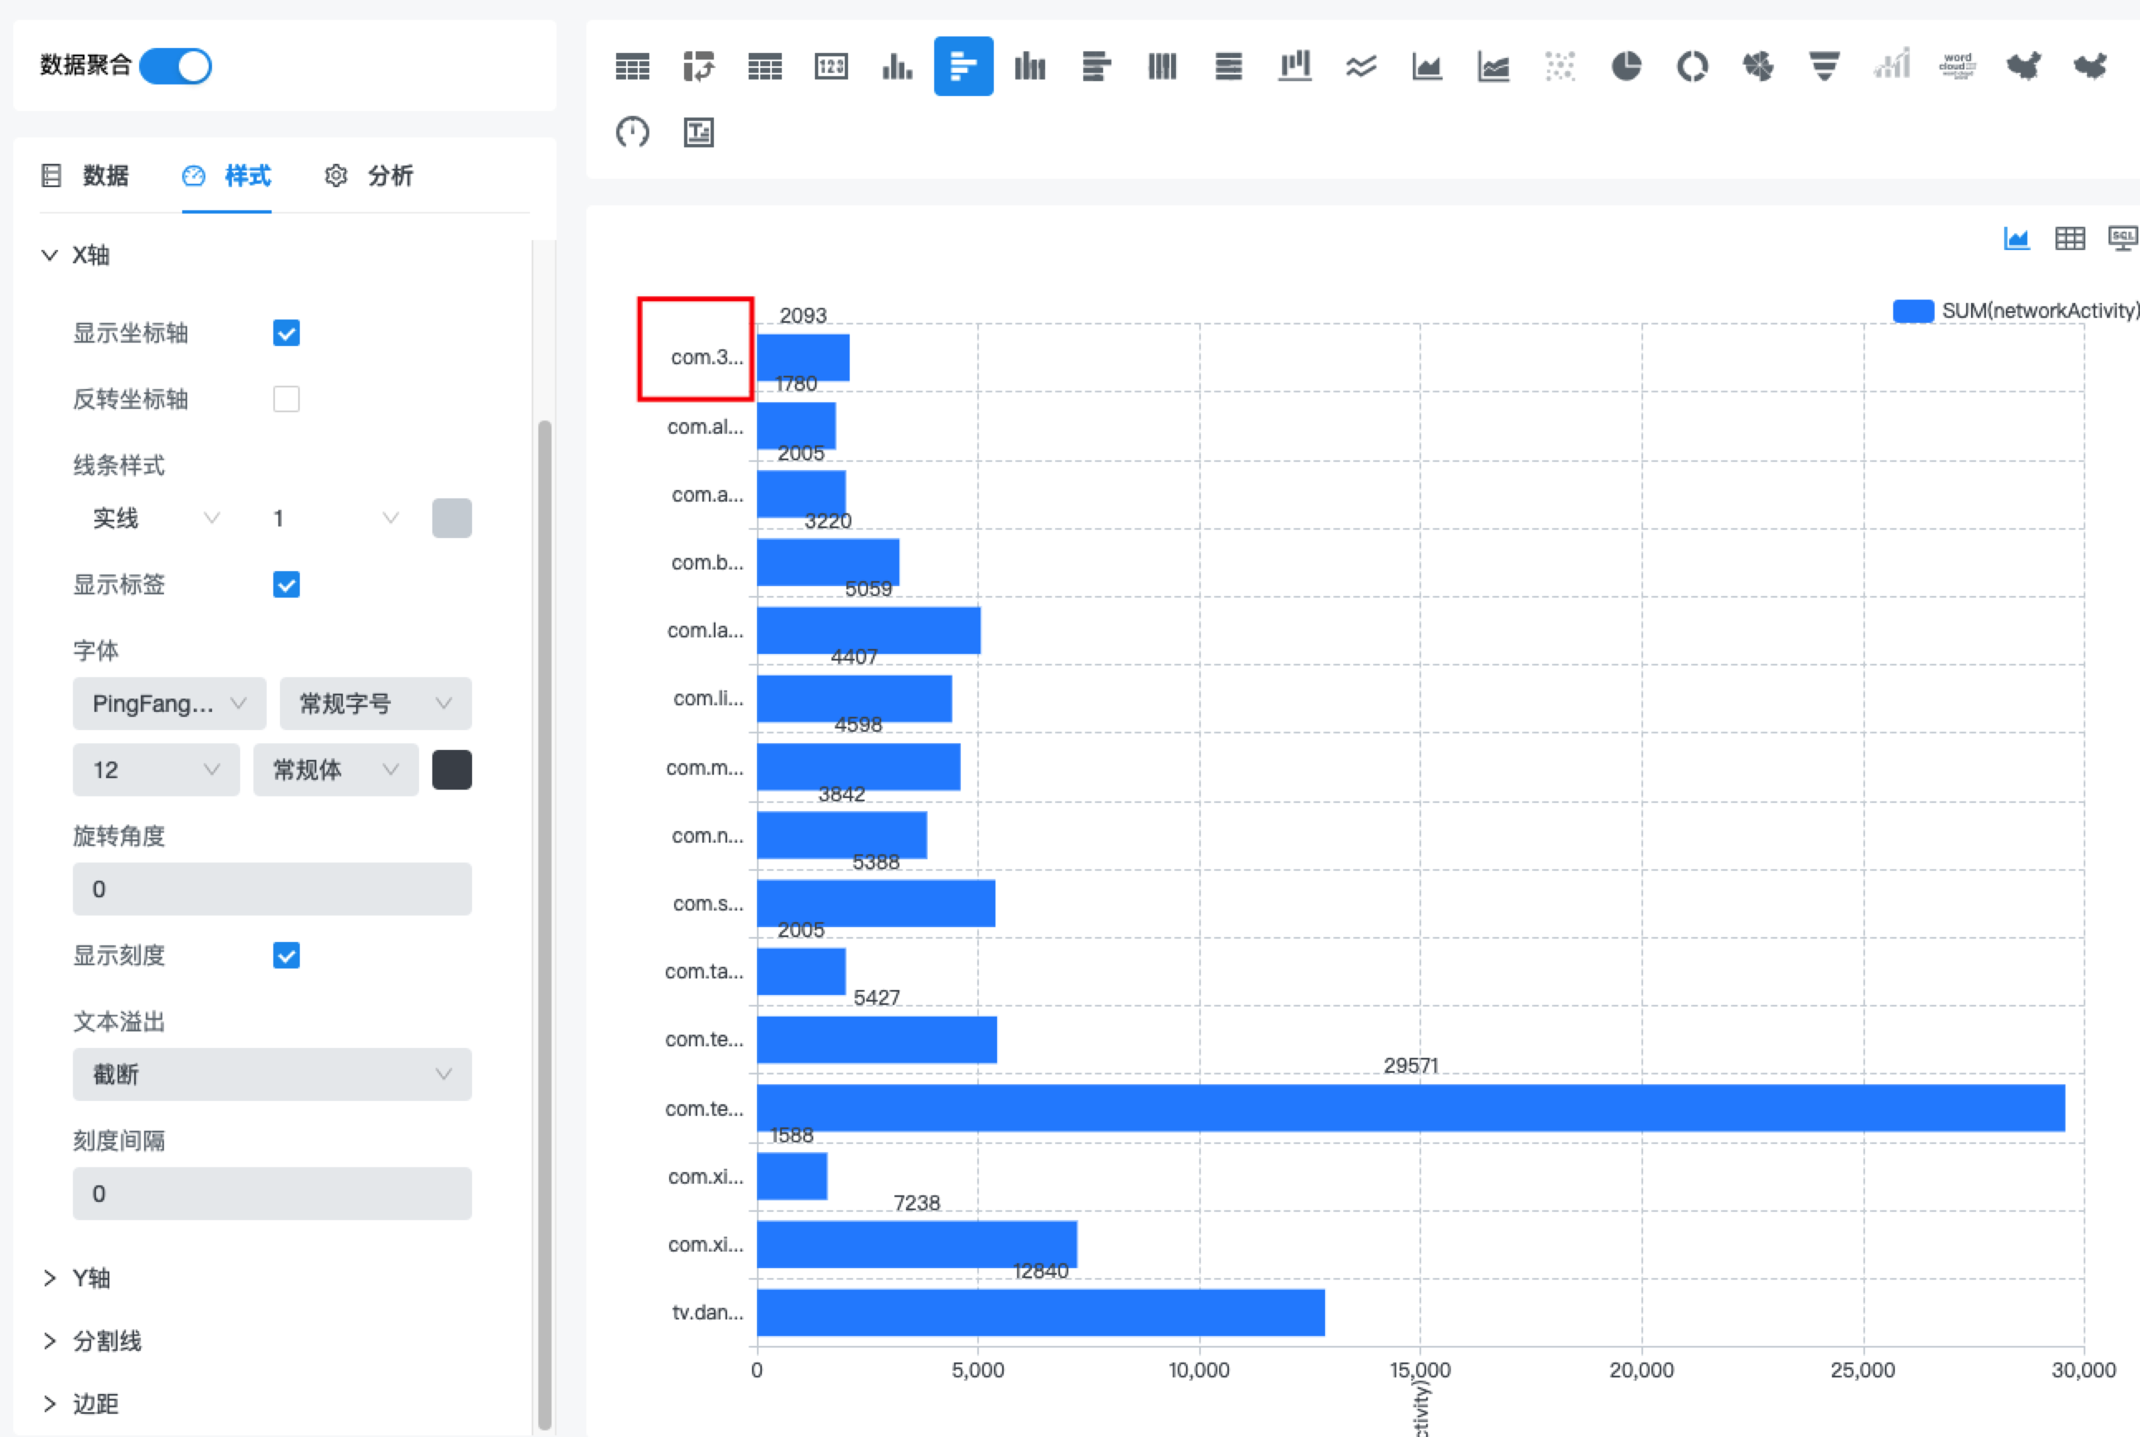Image resolution: width=2140 pixels, height=1437 pixels.
Task: Switch to the word cloud chart type
Action: [x=1958, y=66]
